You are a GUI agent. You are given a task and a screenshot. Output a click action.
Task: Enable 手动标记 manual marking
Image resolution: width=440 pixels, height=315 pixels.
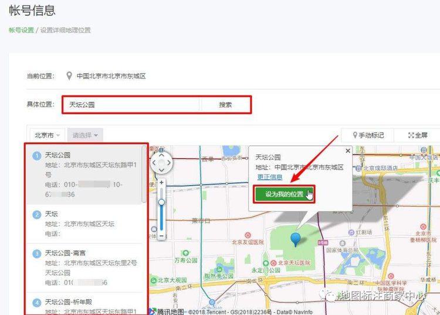tap(367, 135)
